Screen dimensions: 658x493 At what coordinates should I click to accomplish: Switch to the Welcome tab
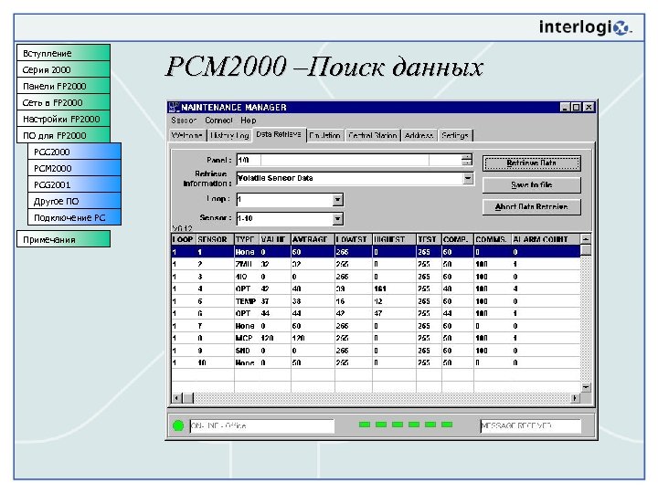pyautogui.click(x=187, y=135)
